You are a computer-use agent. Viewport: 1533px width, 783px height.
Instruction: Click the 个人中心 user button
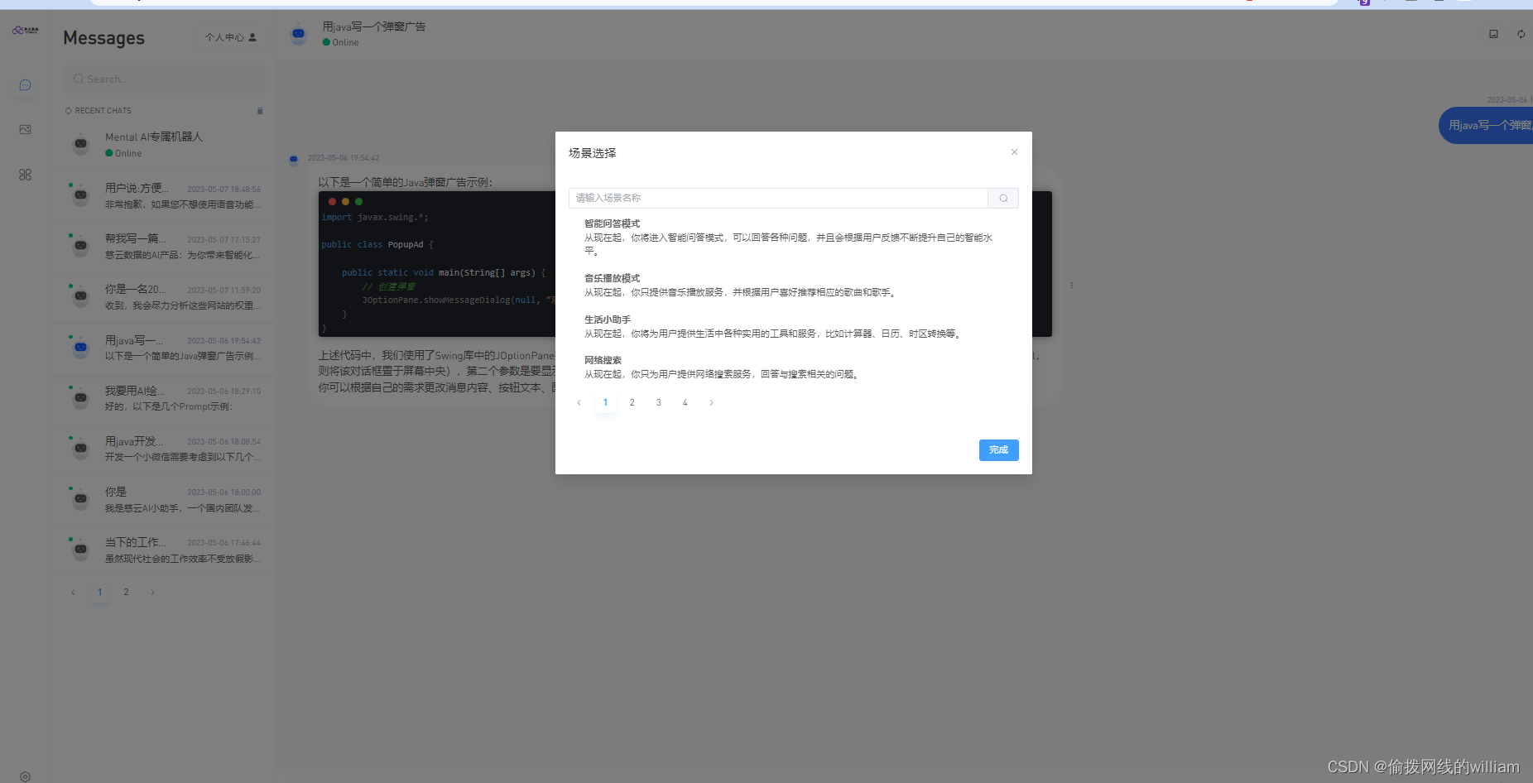coord(230,37)
